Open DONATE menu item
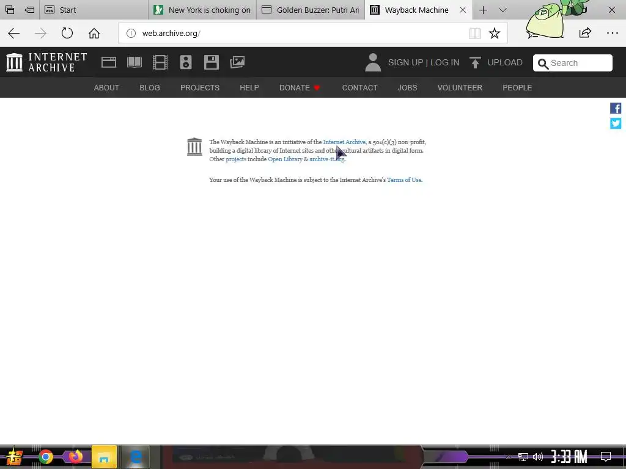626x469 pixels. [x=300, y=88]
